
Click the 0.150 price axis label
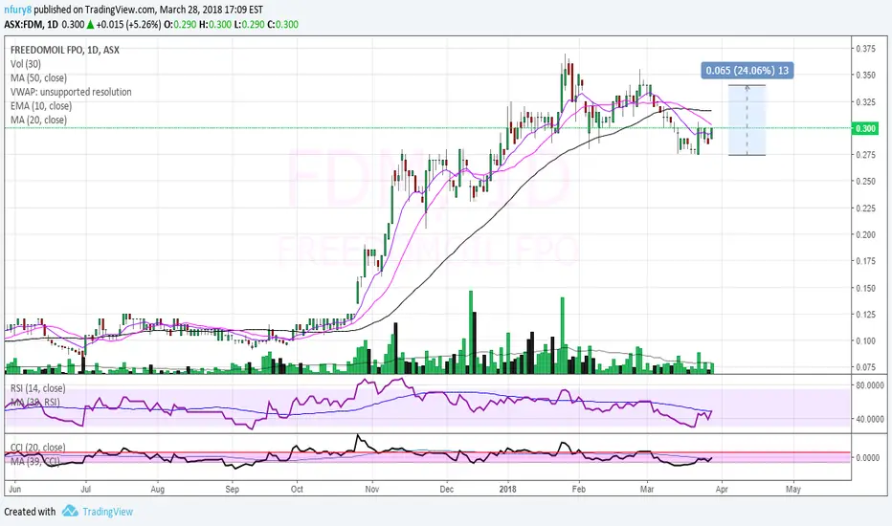click(866, 288)
